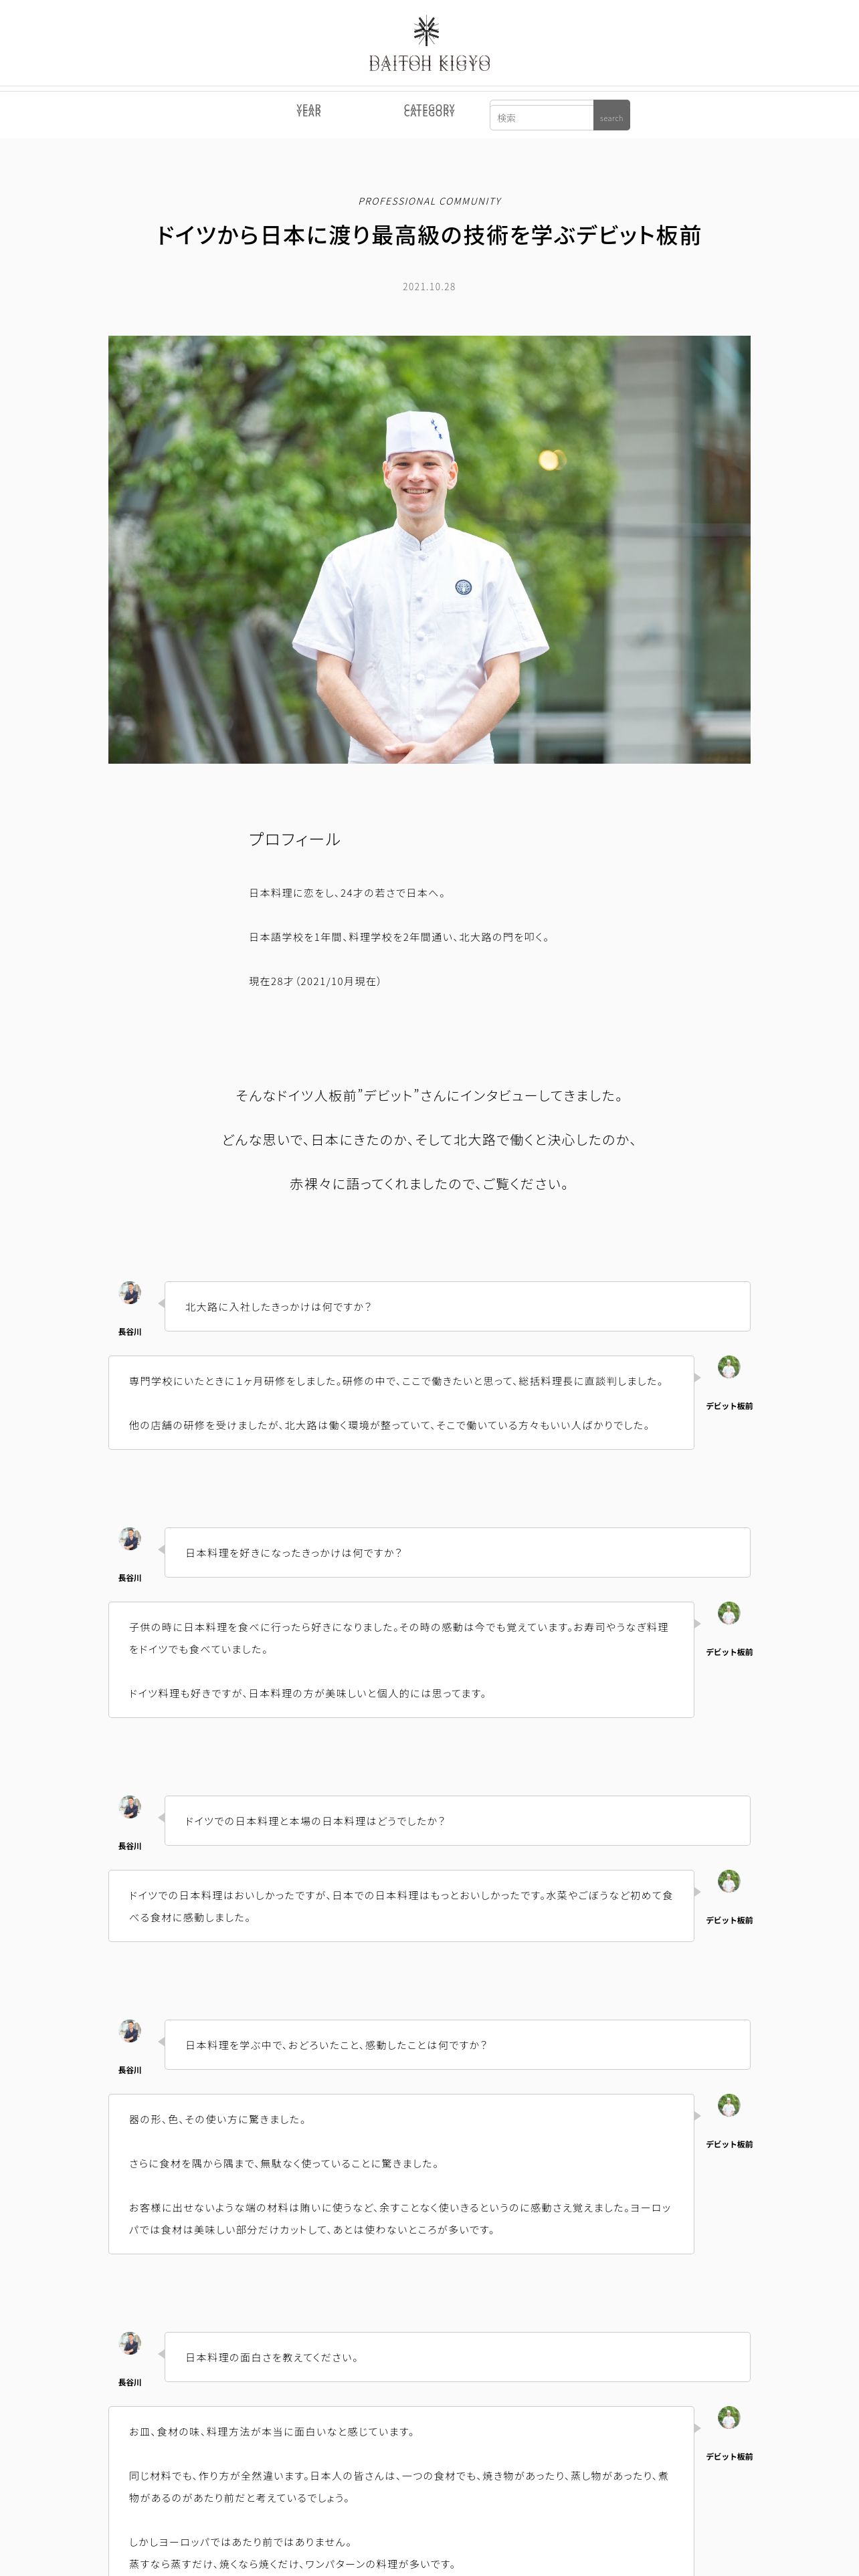Click デビット板前 avatar beside 専門学校 answer

coord(729,1366)
